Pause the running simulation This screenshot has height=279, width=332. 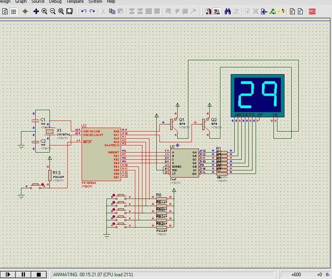pyautogui.click(x=23, y=274)
